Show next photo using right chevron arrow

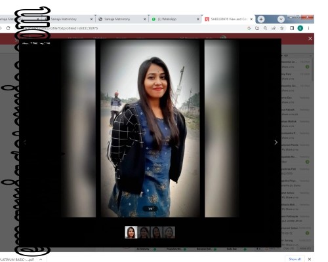(276, 142)
